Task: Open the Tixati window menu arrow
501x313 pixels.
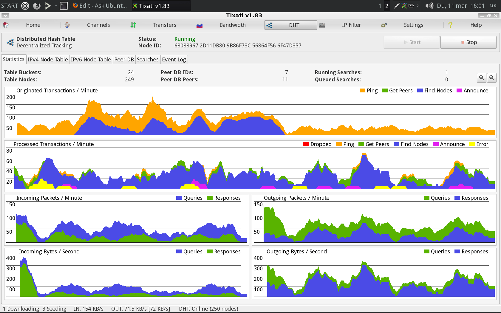Action: [5, 16]
